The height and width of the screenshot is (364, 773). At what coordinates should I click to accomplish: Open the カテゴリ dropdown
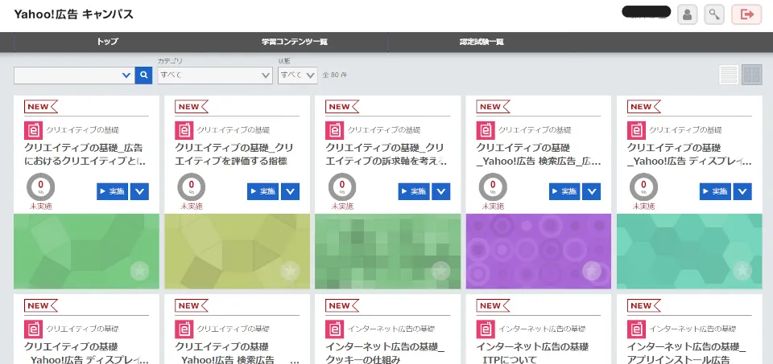(x=215, y=76)
